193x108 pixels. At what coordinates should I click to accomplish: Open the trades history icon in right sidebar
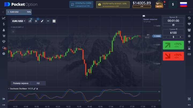(189, 18)
